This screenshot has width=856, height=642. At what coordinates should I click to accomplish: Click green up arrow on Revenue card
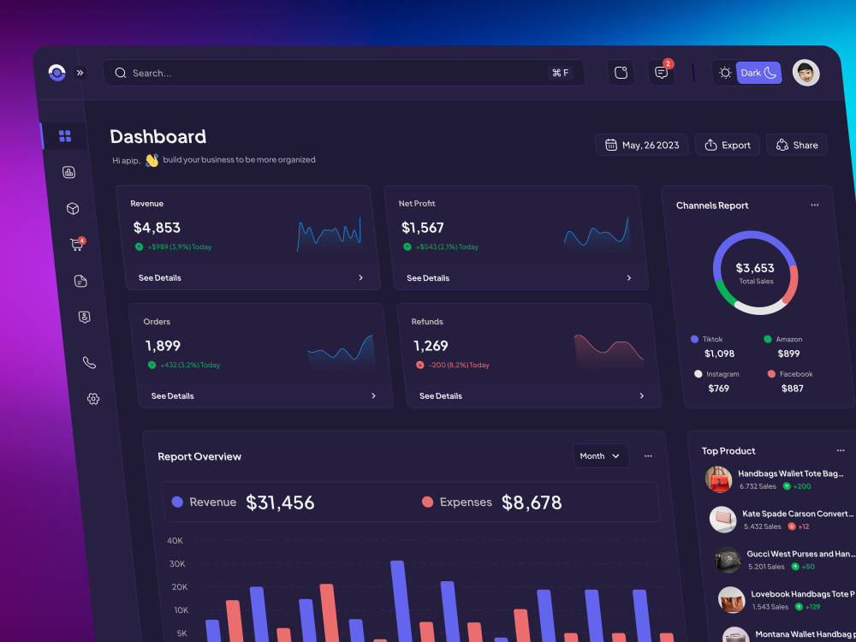tap(140, 247)
